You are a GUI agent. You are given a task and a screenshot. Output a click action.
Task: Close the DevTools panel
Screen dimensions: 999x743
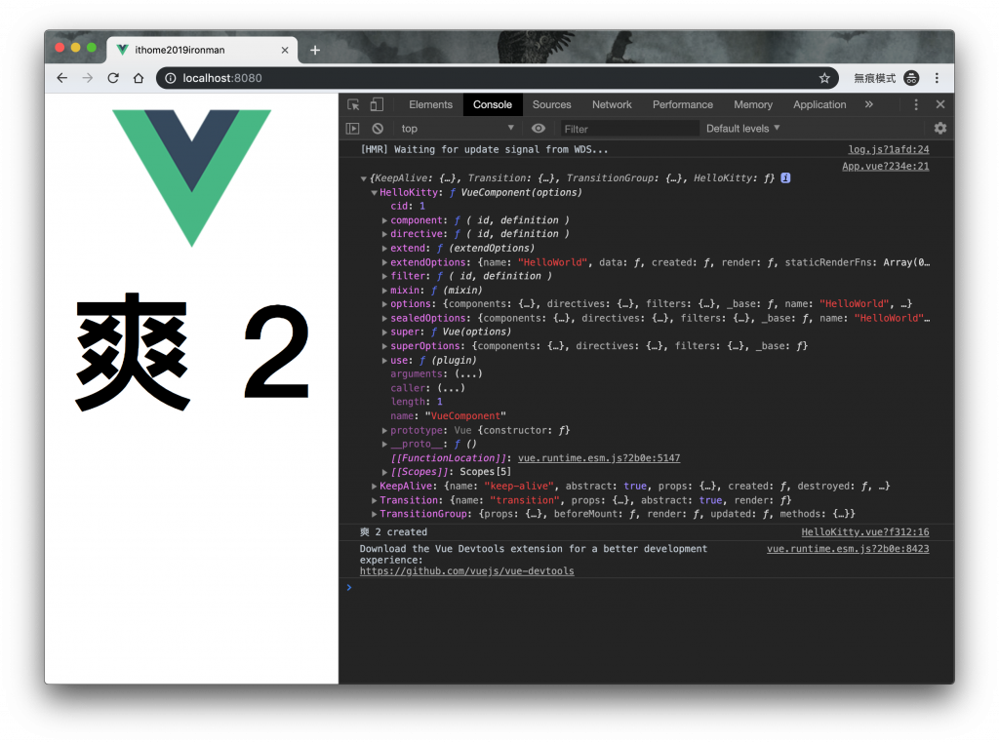[x=940, y=104]
